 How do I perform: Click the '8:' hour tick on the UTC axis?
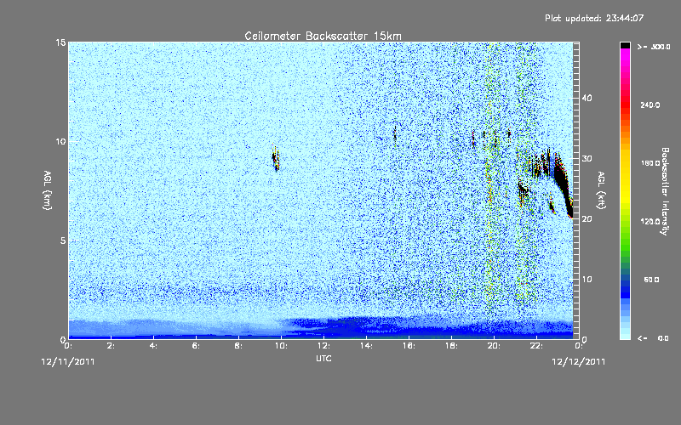(x=239, y=346)
